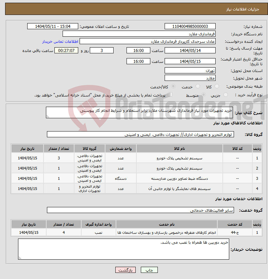
Task: Select the متوسط purchase type radio
Action: click(203, 95)
